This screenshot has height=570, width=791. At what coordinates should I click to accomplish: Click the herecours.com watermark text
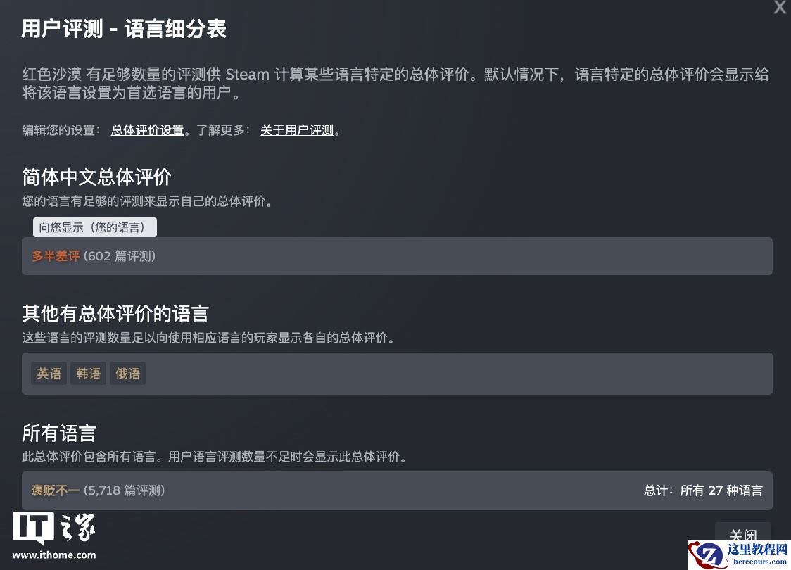pyautogui.click(x=760, y=562)
